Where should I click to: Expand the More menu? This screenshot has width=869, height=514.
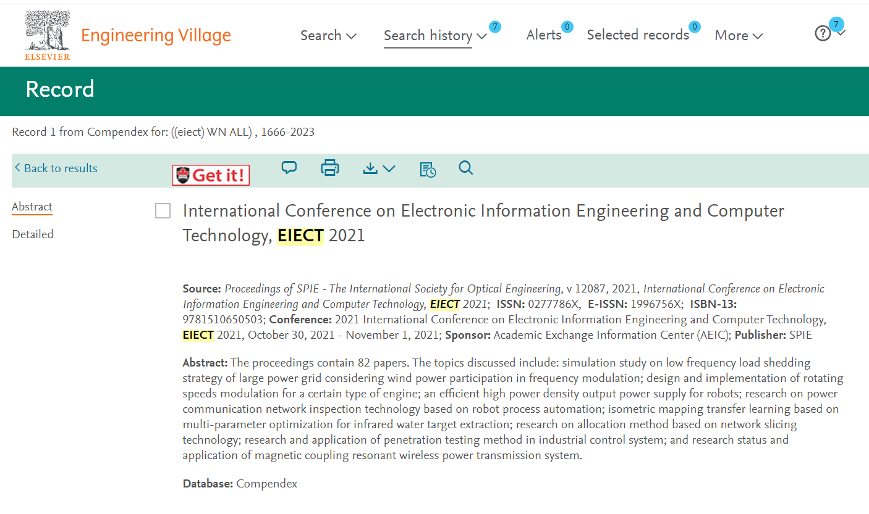pyautogui.click(x=739, y=36)
